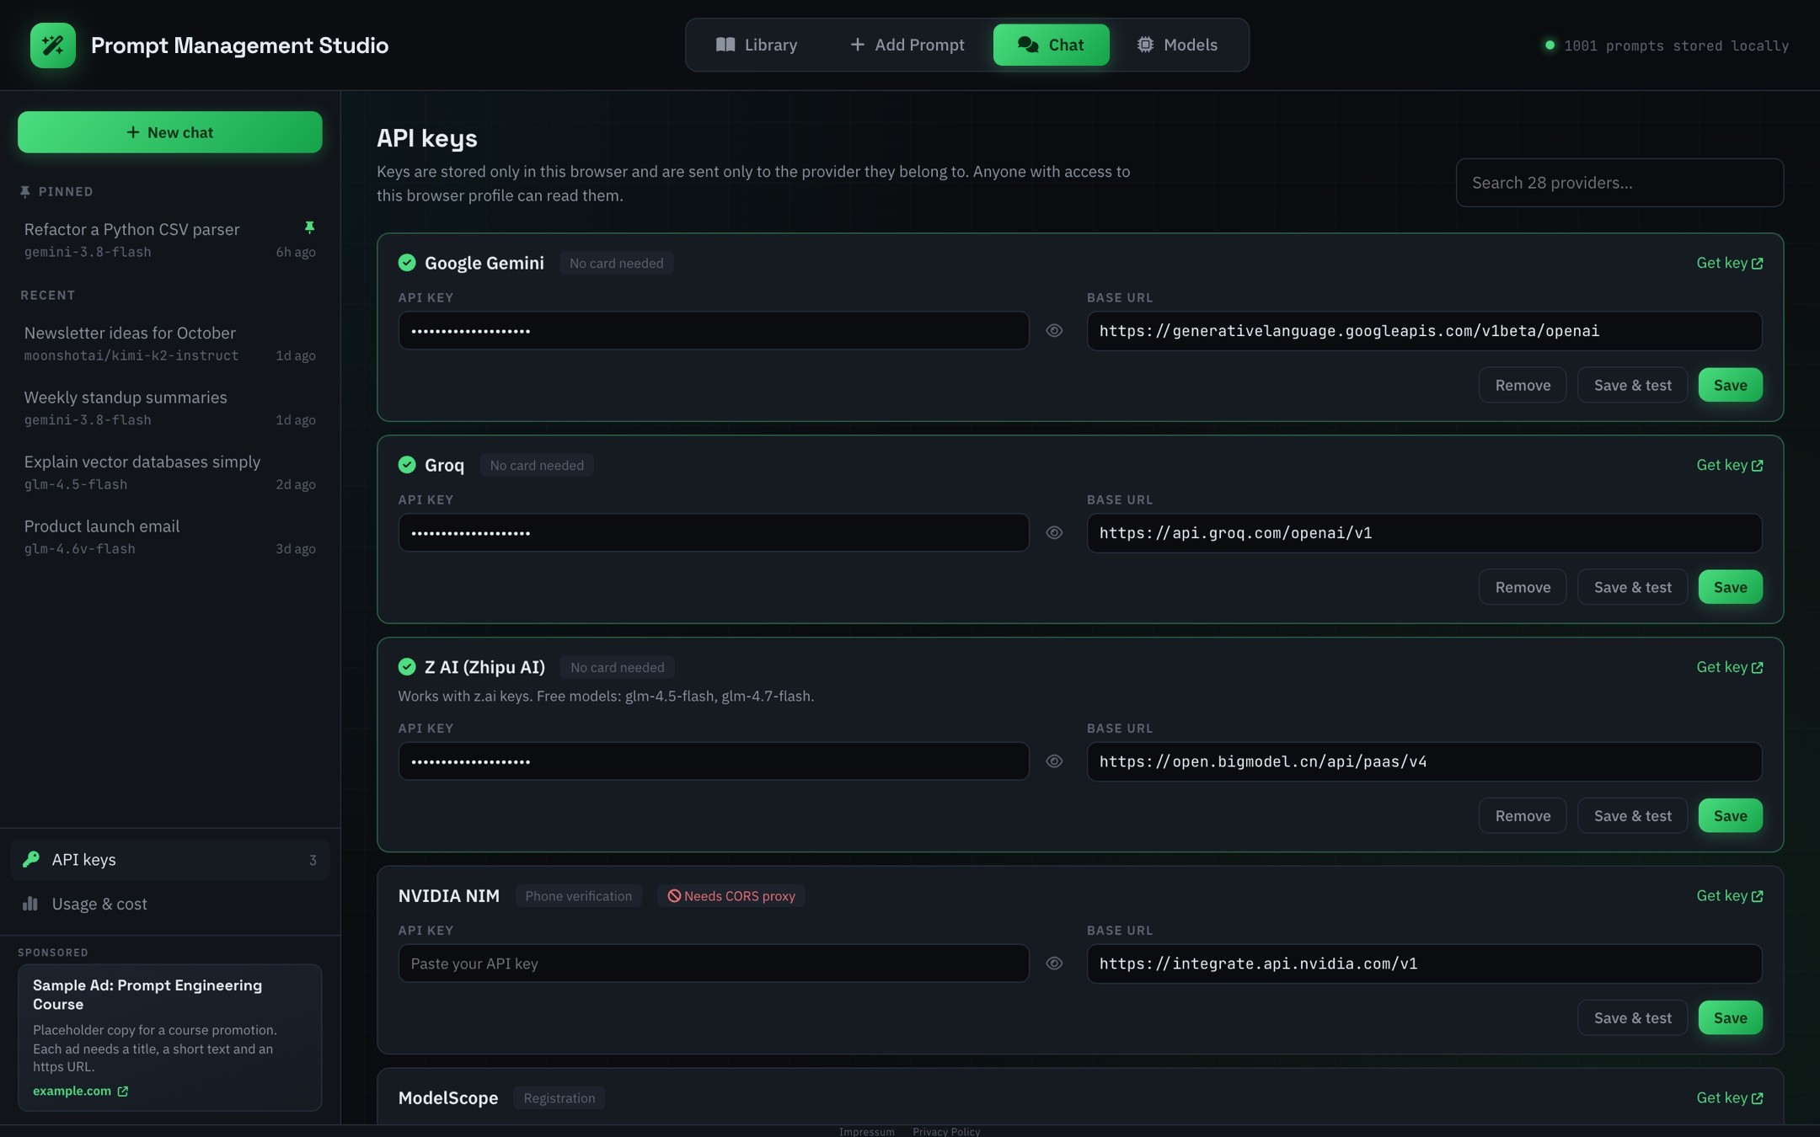
Task: Click the Prompt Management Studio wand logo
Action: [x=52, y=45]
